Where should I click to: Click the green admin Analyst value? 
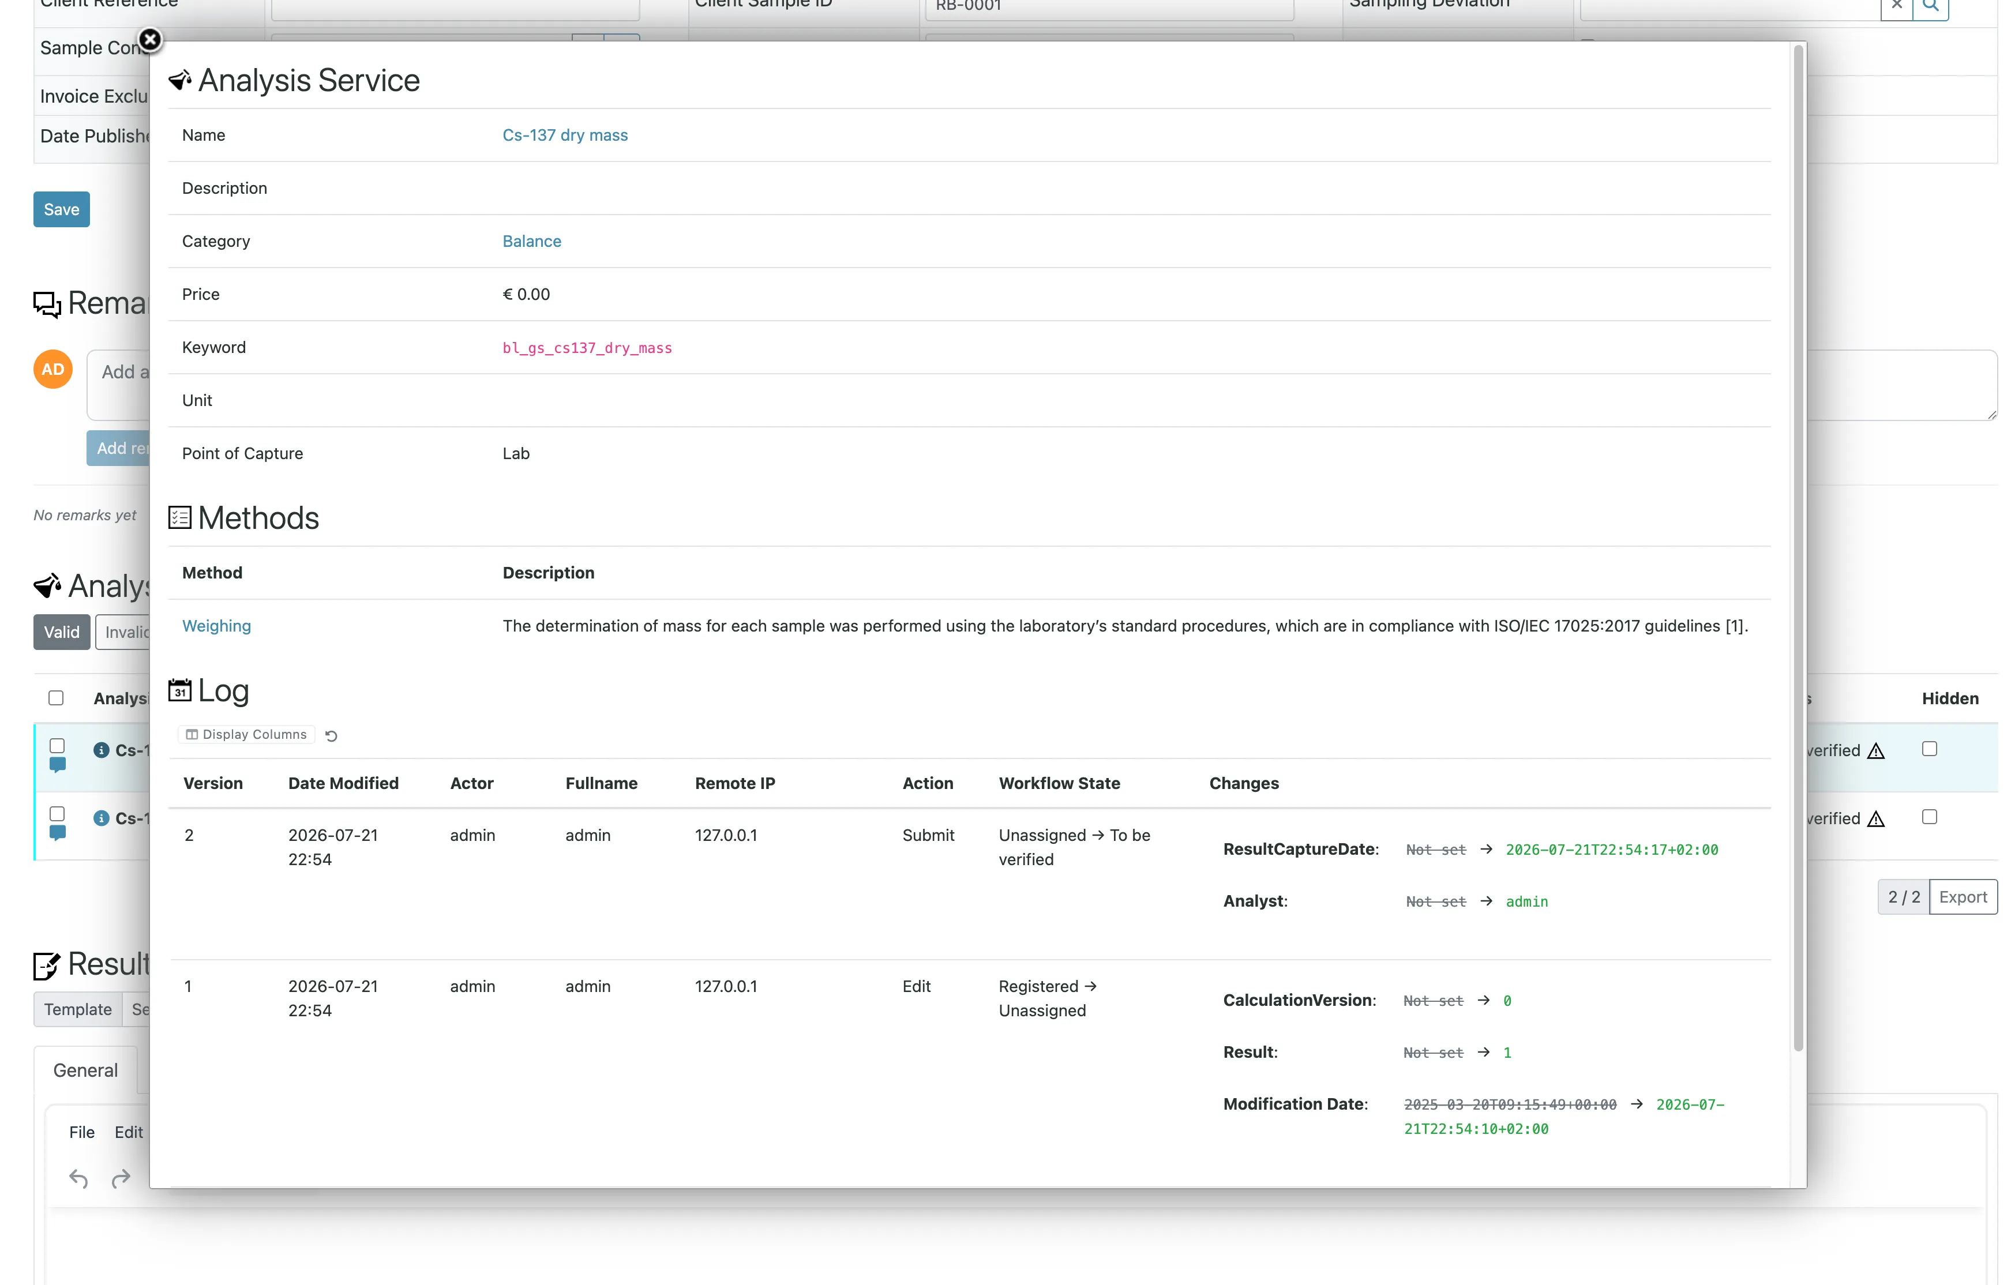coord(1526,902)
